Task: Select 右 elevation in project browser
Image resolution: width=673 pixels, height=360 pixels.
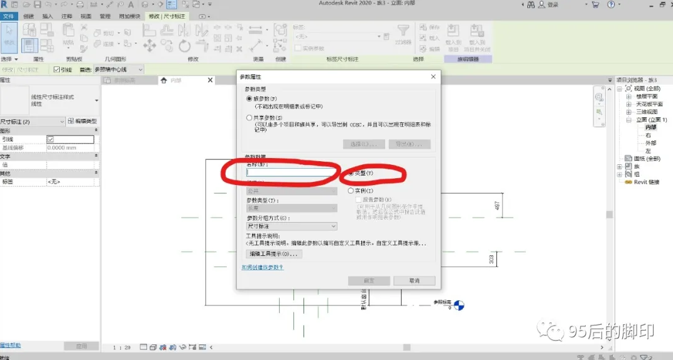Action: [x=648, y=135]
